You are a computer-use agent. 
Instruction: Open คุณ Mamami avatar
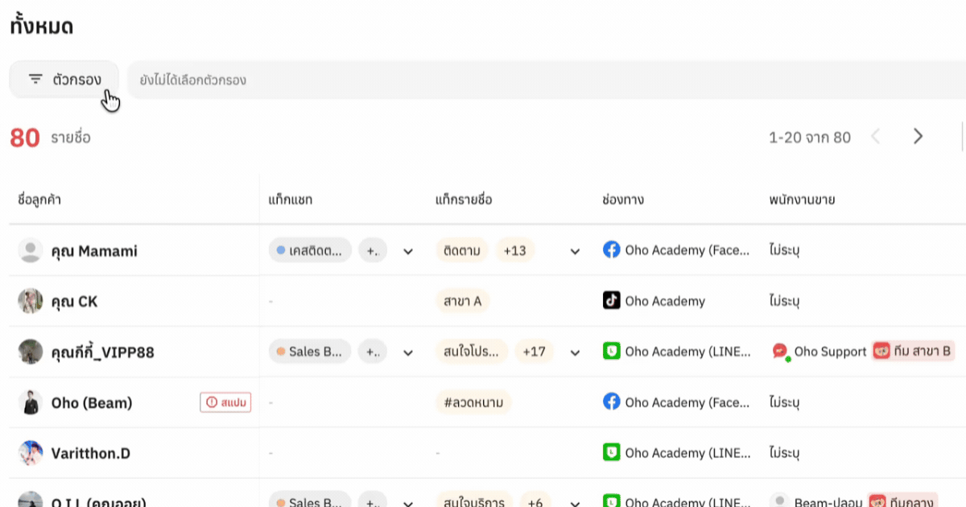point(31,251)
